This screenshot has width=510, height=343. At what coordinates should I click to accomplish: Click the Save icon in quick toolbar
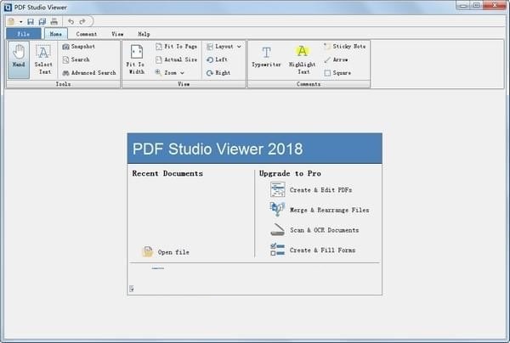(31, 22)
